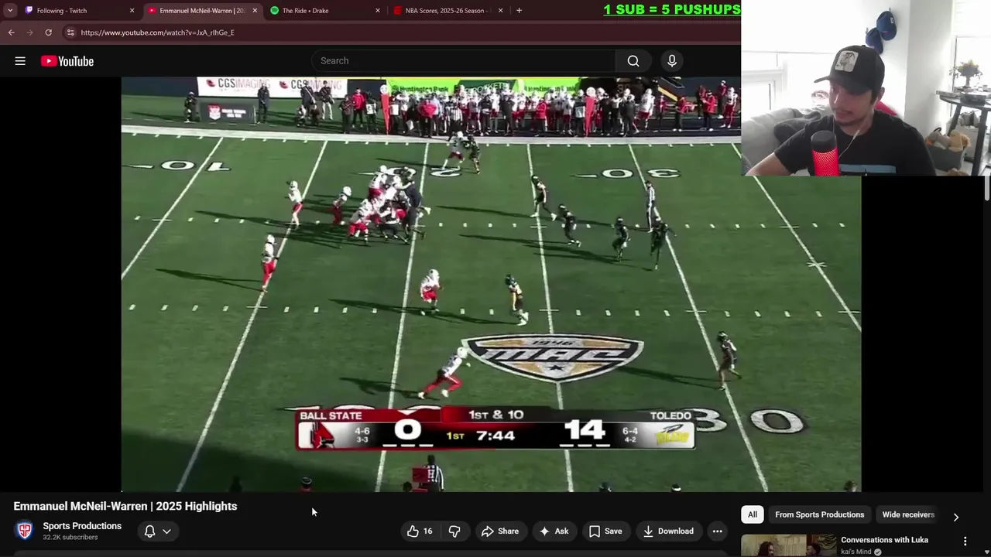Click the video title Emmanuel McNeil-Warren 2025 Highlights
This screenshot has width=991, height=557.
(x=125, y=506)
